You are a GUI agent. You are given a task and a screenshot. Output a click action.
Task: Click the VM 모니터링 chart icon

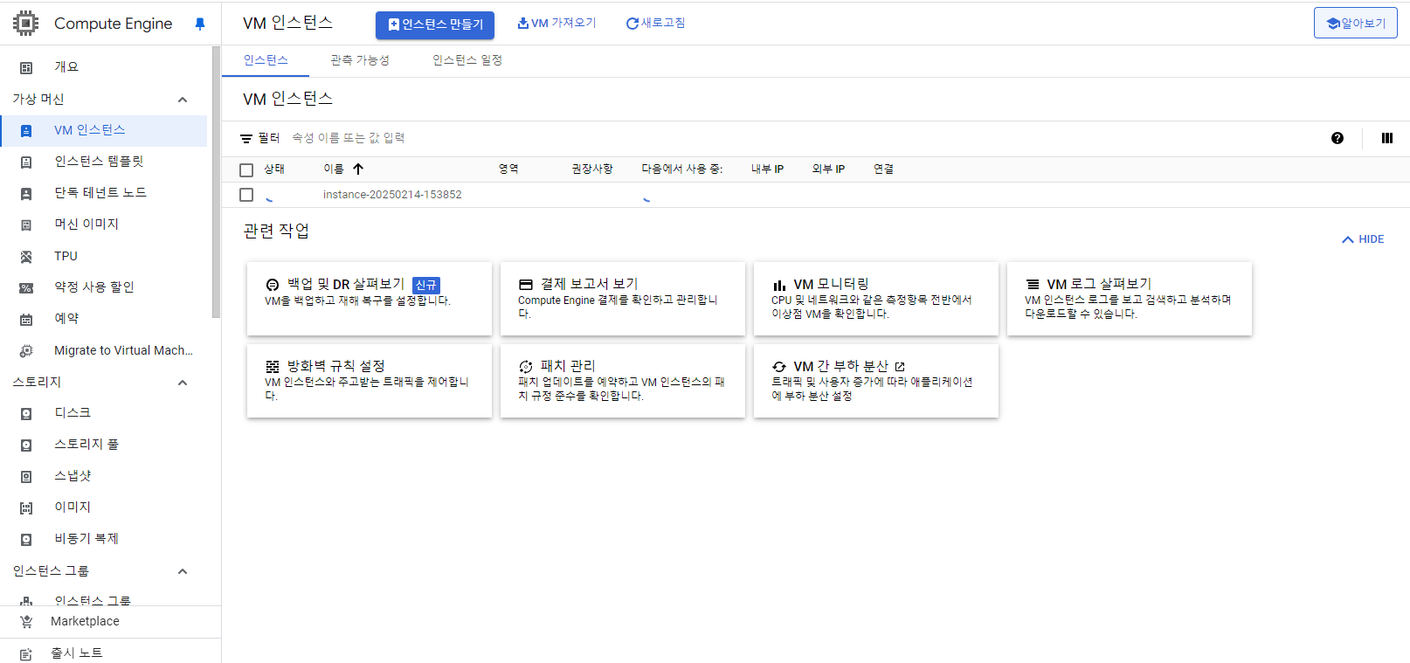pyautogui.click(x=779, y=285)
